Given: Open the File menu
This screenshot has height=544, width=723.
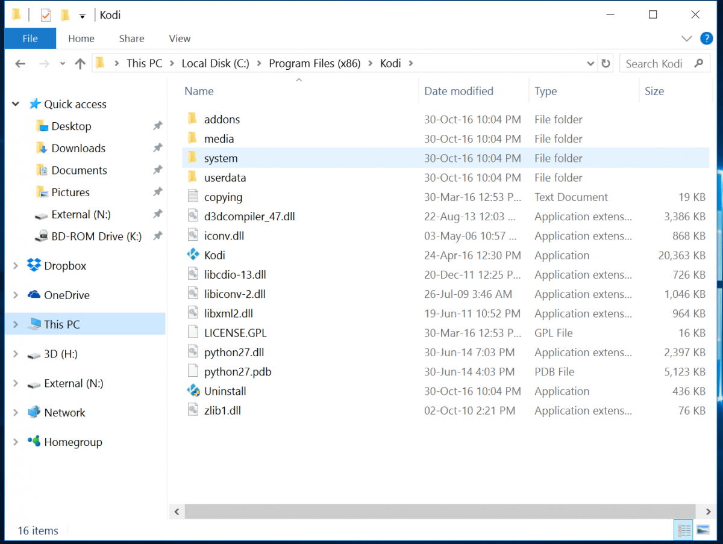Looking at the screenshot, I should coord(30,39).
